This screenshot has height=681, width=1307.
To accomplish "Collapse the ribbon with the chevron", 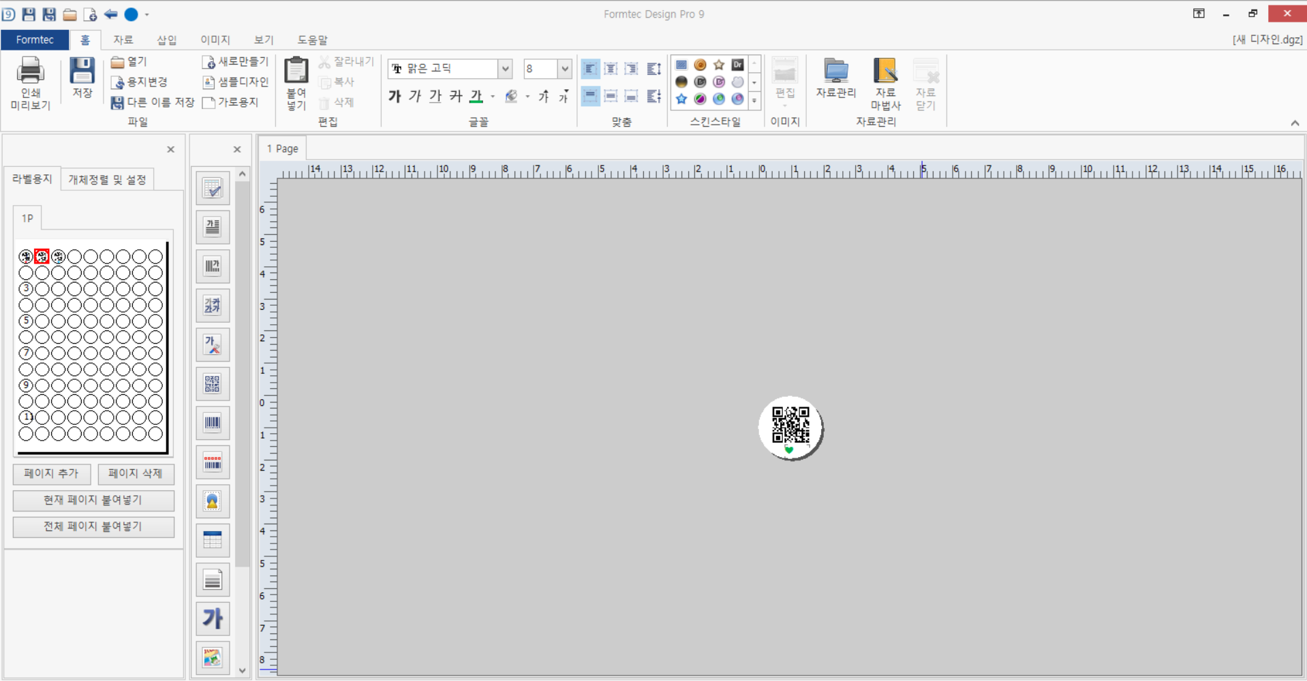I will coord(1295,123).
